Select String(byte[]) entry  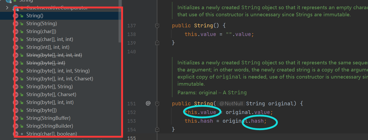[41, 110]
